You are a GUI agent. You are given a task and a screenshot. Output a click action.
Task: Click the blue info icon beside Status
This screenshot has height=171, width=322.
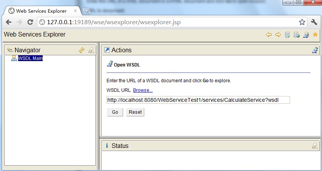pyautogui.click(x=107, y=146)
